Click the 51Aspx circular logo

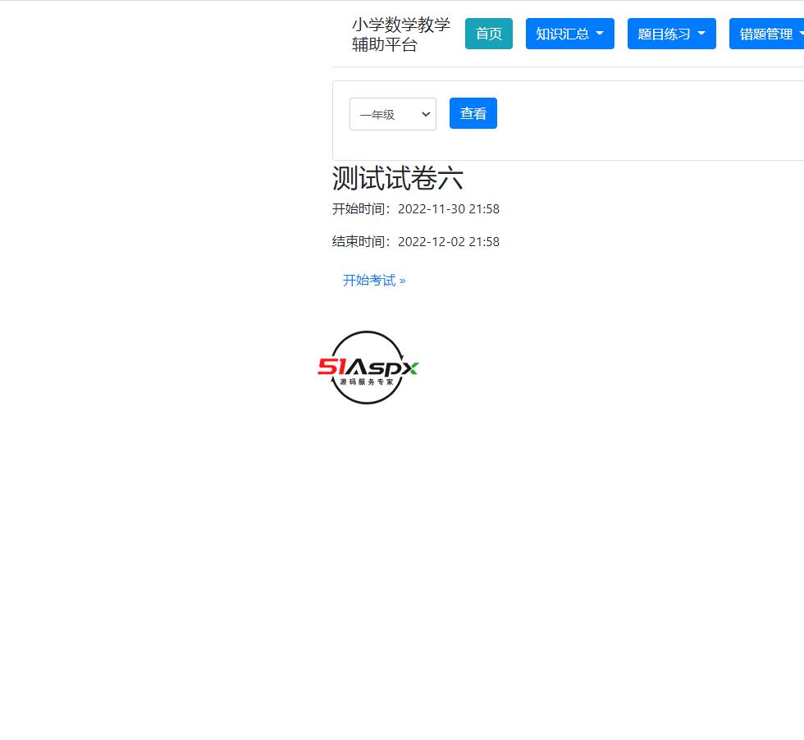[x=368, y=368]
